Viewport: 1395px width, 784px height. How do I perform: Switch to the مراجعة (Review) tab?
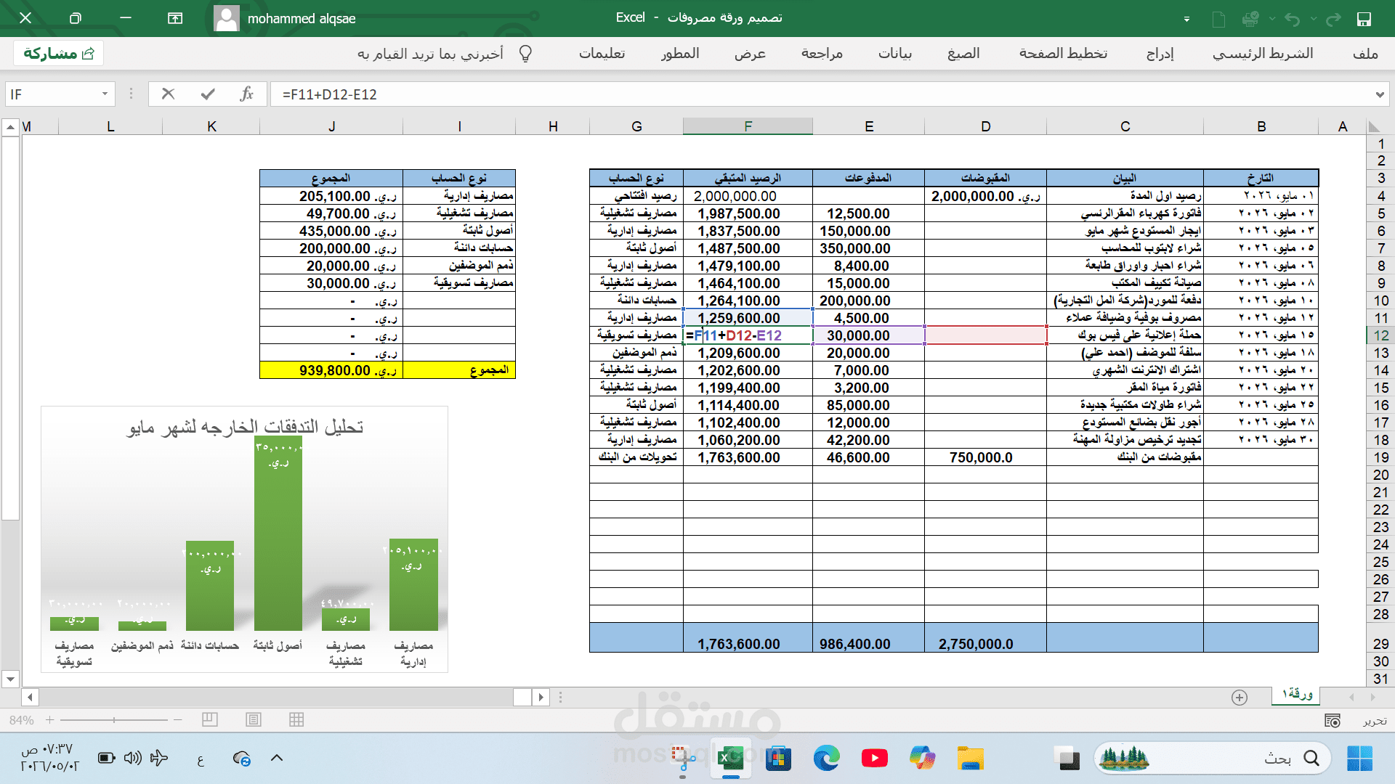pyautogui.click(x=822, y=54)
